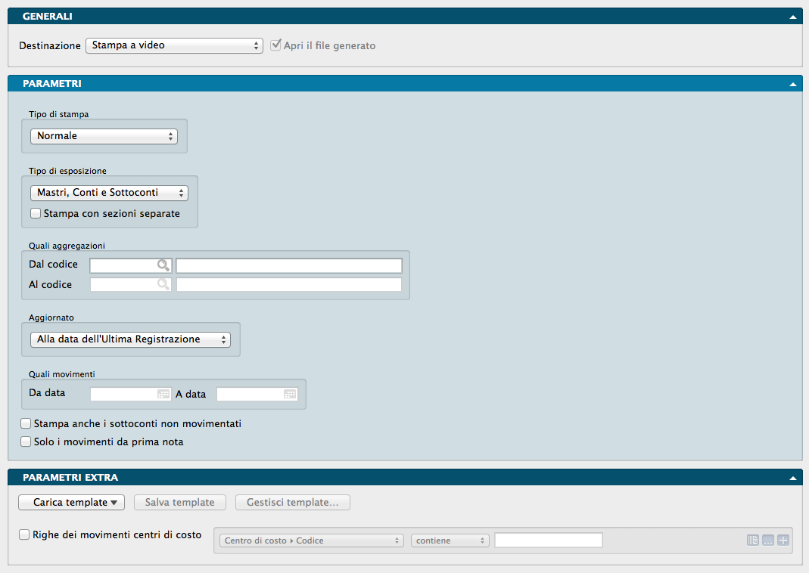Open the Destinazione dropdown
This screenshot has width=809, height=573.
174,45
